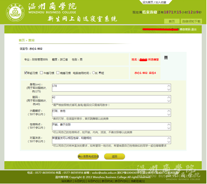Click the down arrow in hobbies field
Viewport: 207px width, 184px height.
(169, 115)
